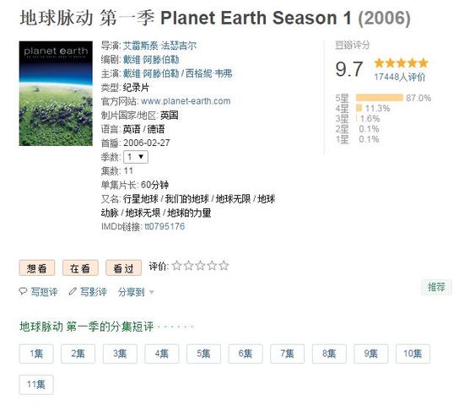
Task: Open IMDb link tt0795176
Action: tap(165, 227)
